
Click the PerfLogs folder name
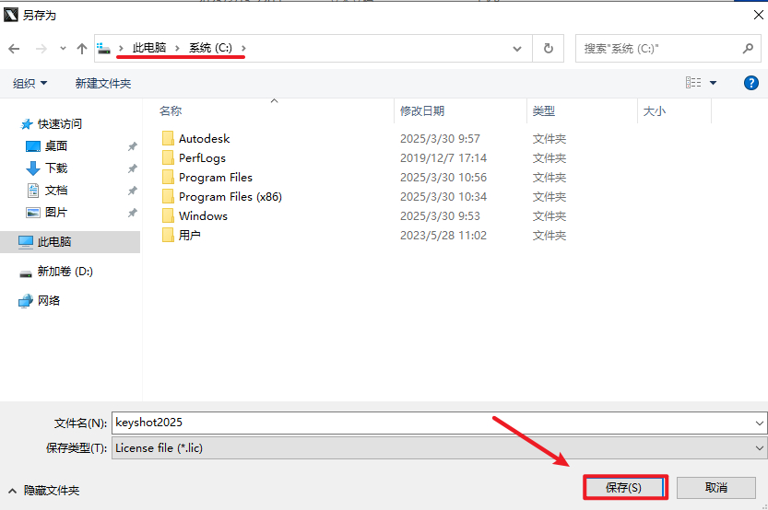(202, 158)
